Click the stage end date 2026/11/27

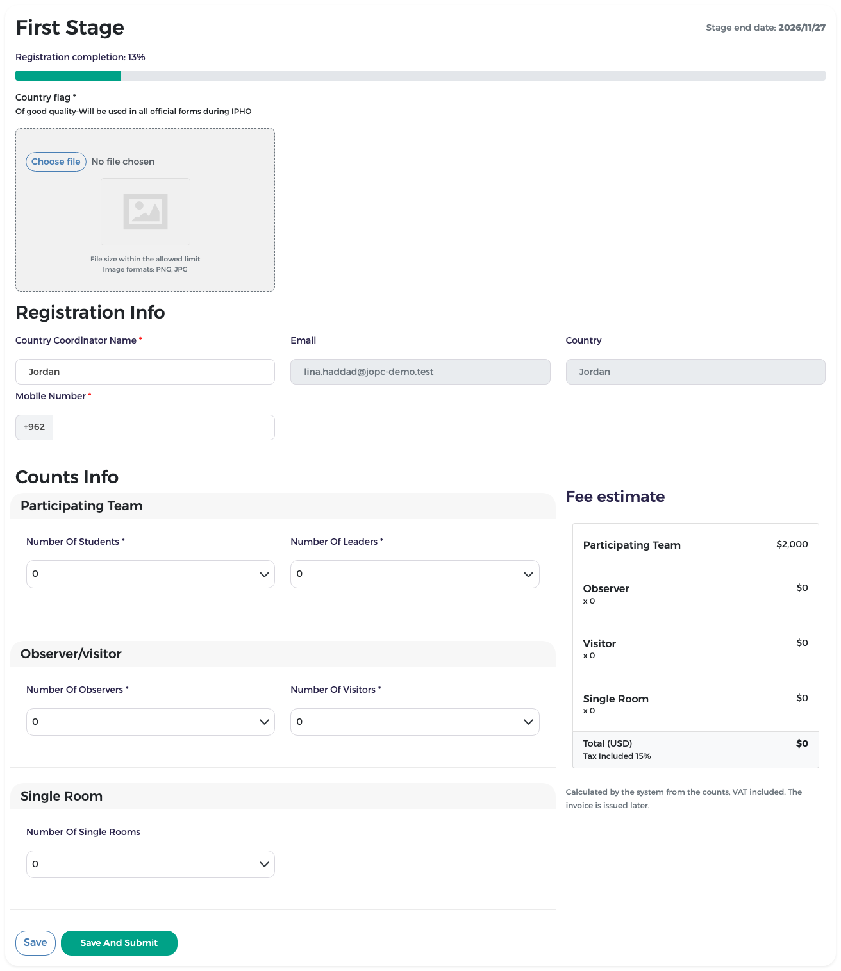click(802, 28)
